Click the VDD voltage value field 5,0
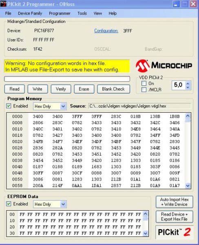The width and height of the screenshot is (199, 245). (179, 85)
